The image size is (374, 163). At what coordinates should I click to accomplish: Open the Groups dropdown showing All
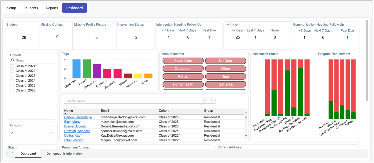click(x=31, y=133)
